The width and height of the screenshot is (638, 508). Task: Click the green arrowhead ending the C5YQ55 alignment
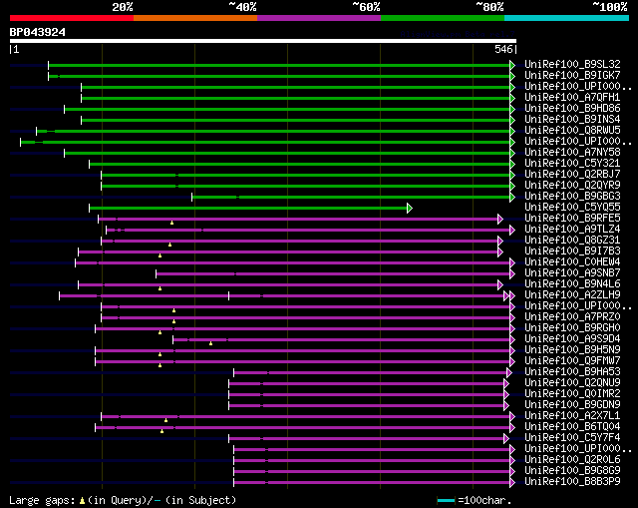410,209
